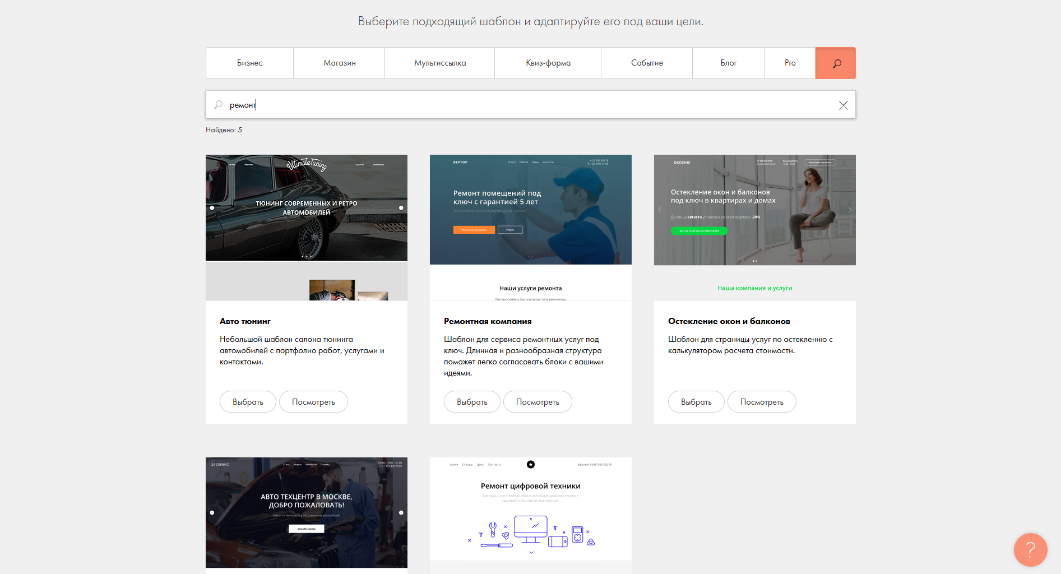Open the Авто техцентр template thumbnail

[307, 513]
